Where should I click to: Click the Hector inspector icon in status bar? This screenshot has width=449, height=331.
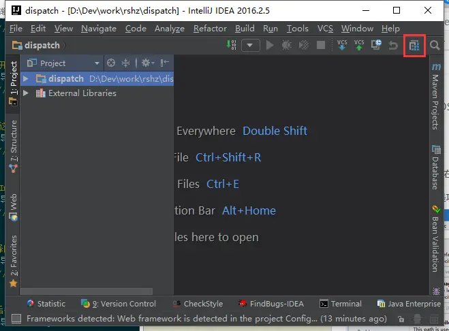coord(418,319)
